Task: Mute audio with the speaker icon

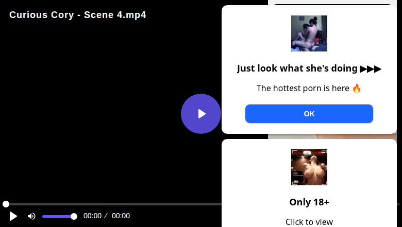Action: click(x=31, y=216)
